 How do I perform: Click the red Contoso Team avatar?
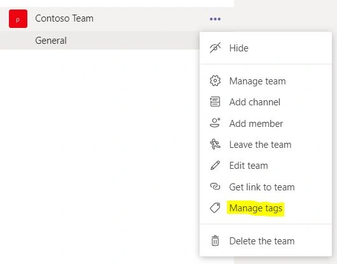point(18,18)
